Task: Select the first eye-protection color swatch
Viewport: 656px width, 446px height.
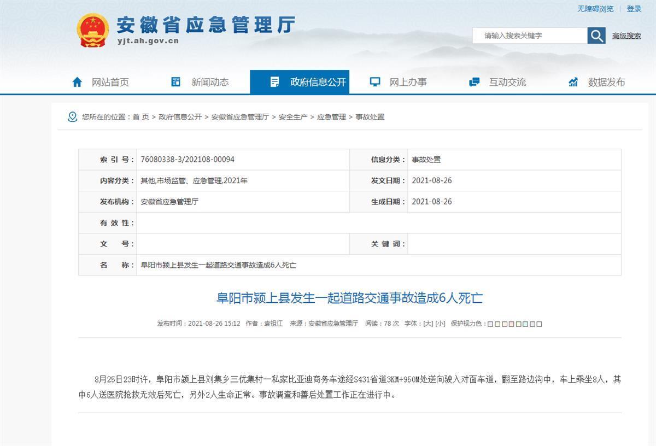Action: click(x=490, y=324)
